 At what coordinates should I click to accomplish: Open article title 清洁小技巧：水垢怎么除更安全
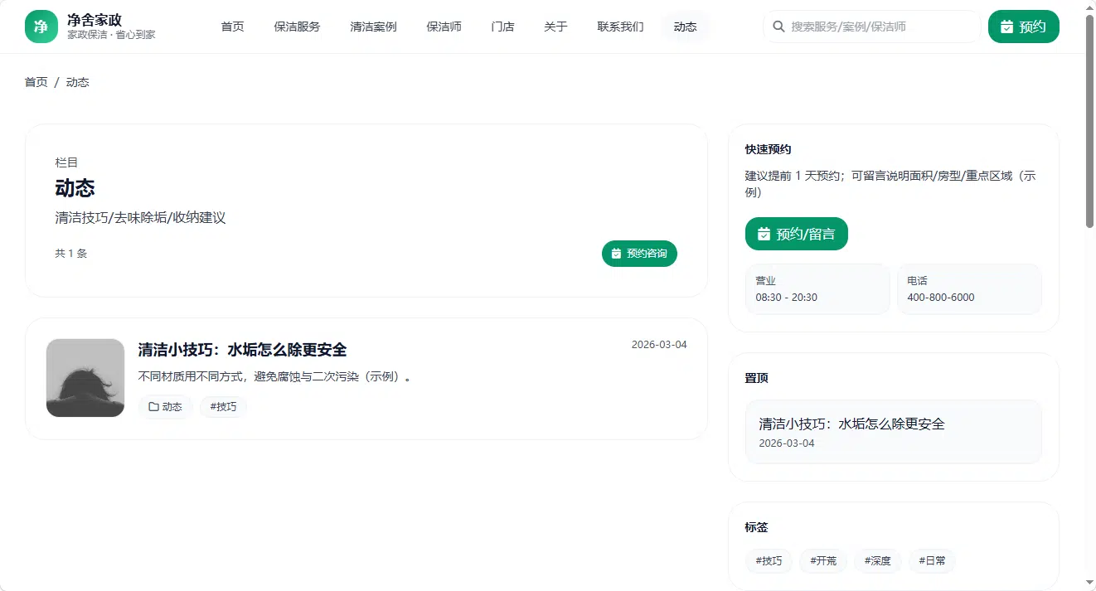point(242,350)
